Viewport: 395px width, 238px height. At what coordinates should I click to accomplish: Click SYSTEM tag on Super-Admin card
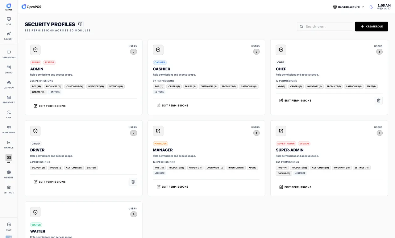click(x=304, y=144)
